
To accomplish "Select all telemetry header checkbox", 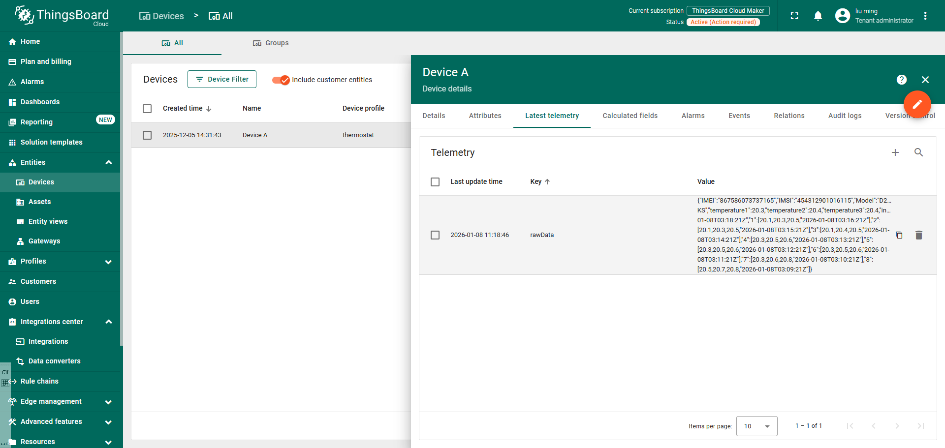I will (435, 182).
